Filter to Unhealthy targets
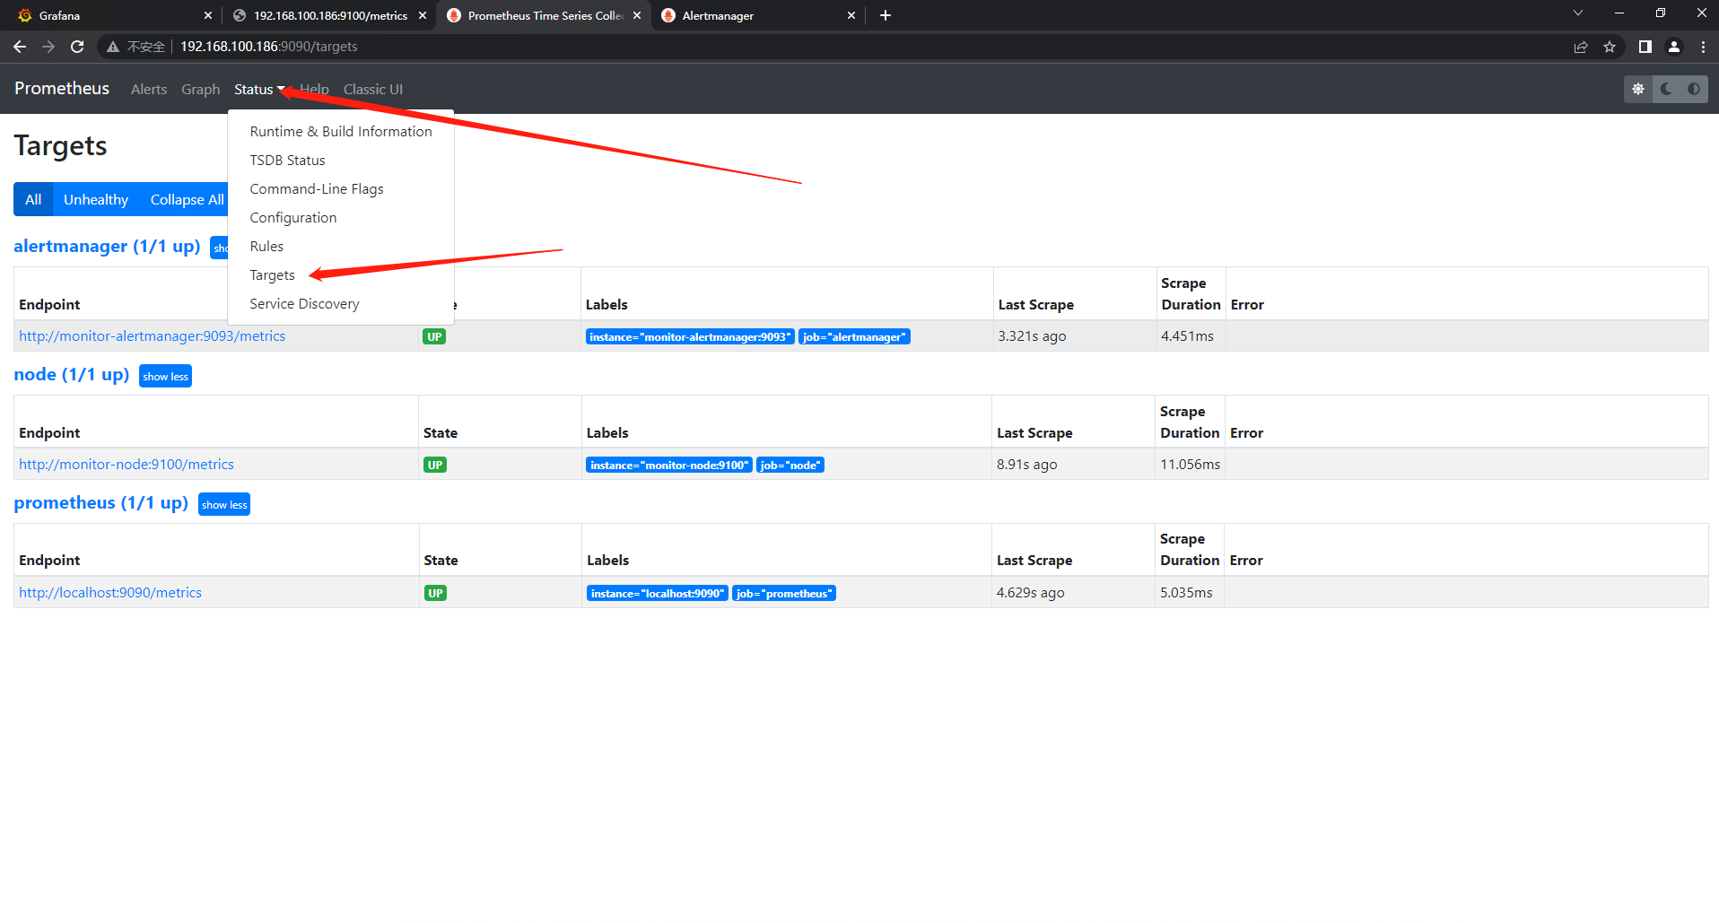Screen dimensions: 1719x923 [96, 199]
